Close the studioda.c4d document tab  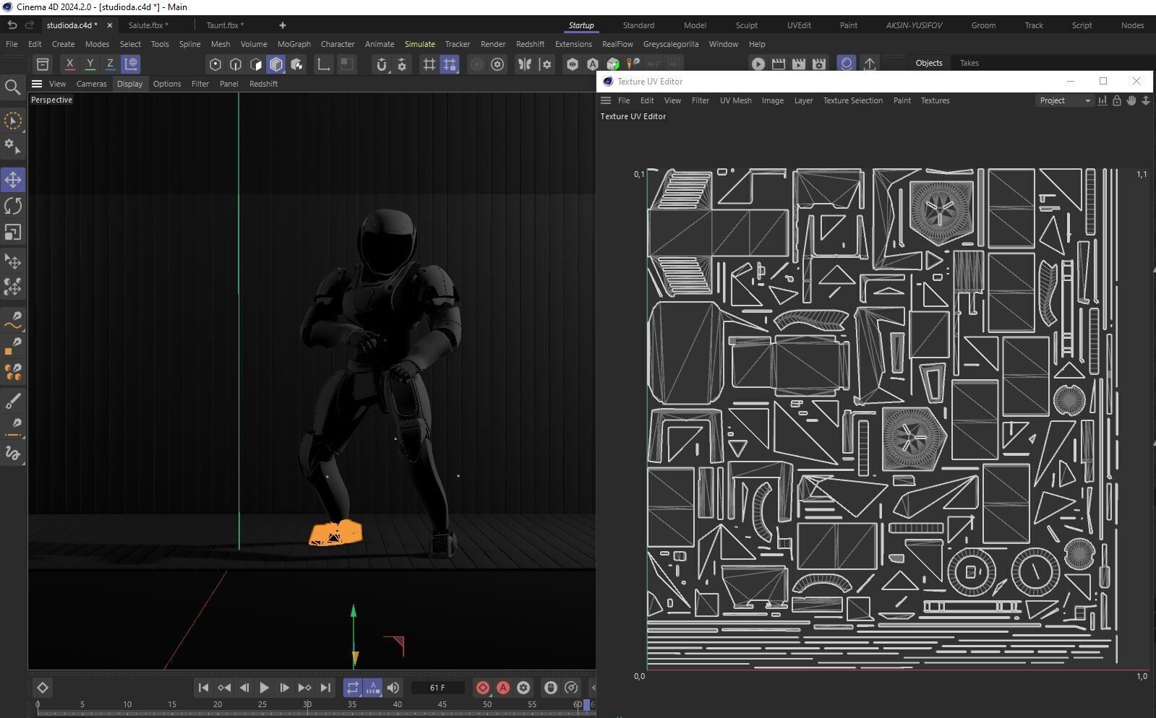click(110, 25)
